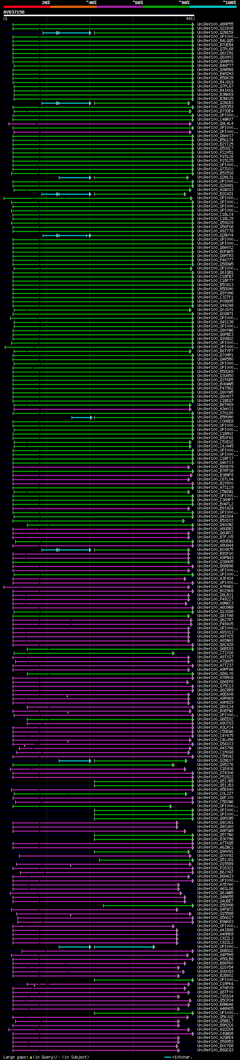Open hit UniRef100_Q2N159

(x=215, y=32)
